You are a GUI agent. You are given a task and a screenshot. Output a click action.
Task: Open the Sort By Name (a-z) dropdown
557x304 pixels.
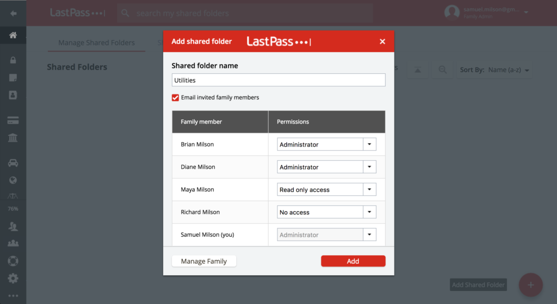(x=494, y=70)
